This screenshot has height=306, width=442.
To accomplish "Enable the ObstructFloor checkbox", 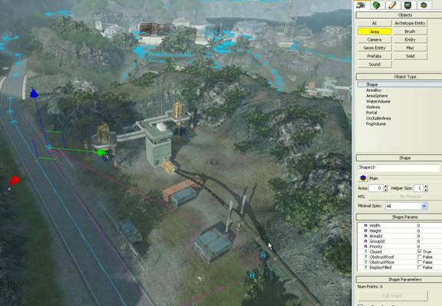I will [x=420, y=262].
